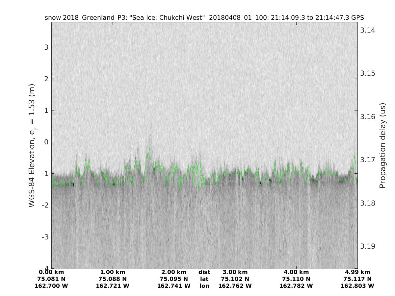Screen dimensions: 395x296
Task: Click the 'dist' legend label below axis
Action: [204, 272]
